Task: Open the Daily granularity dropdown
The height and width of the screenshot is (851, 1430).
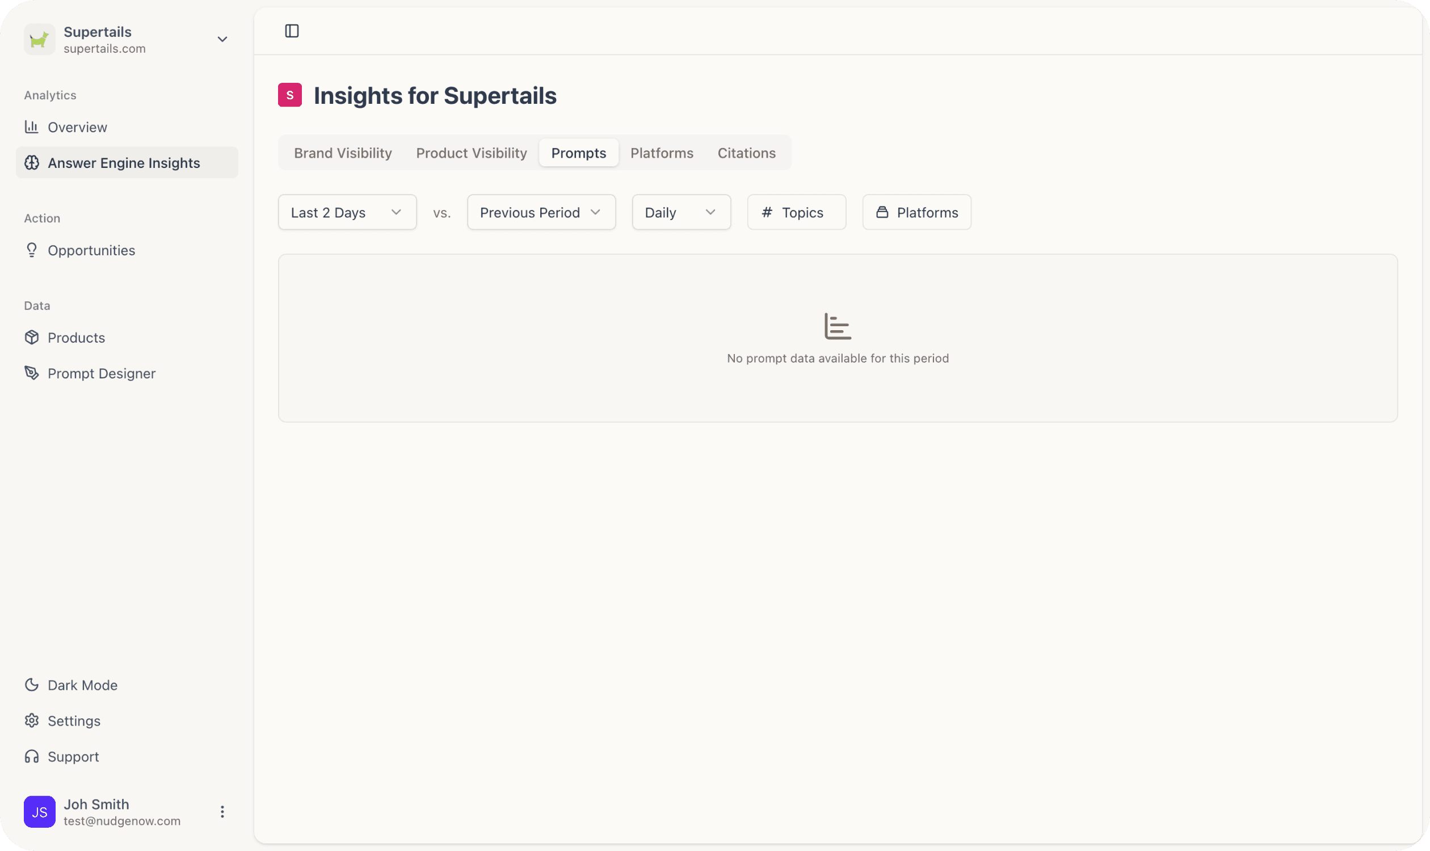Action: coord(681,212)
